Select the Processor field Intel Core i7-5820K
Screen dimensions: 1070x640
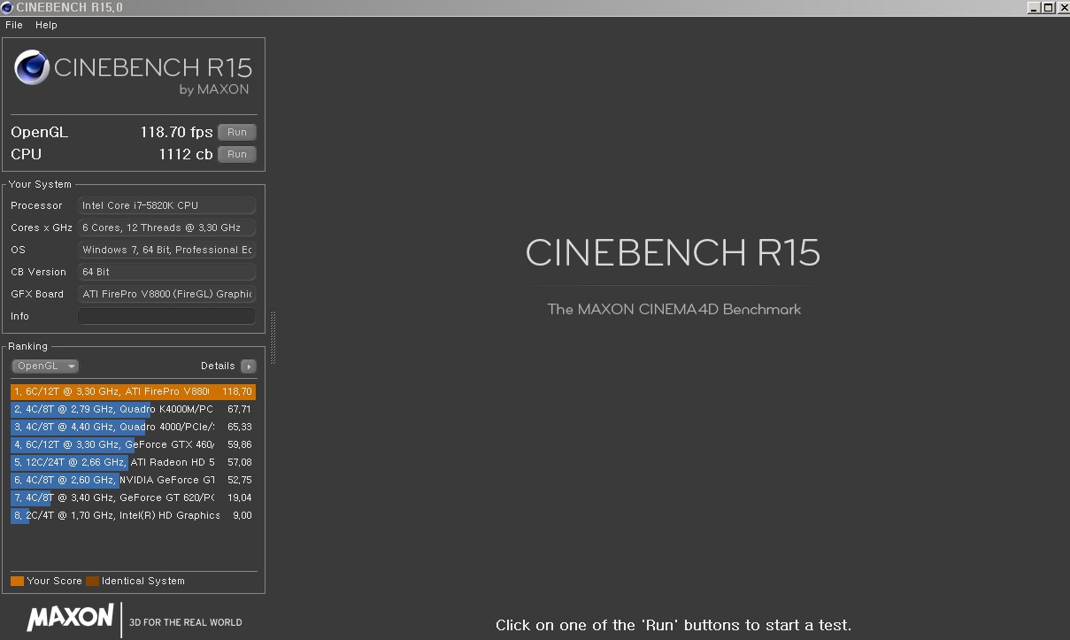(x=167, y=205)
